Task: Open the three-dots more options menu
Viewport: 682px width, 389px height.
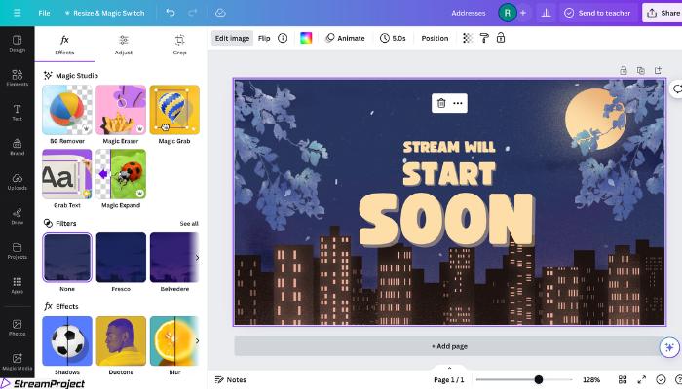Action: (458, 103)
